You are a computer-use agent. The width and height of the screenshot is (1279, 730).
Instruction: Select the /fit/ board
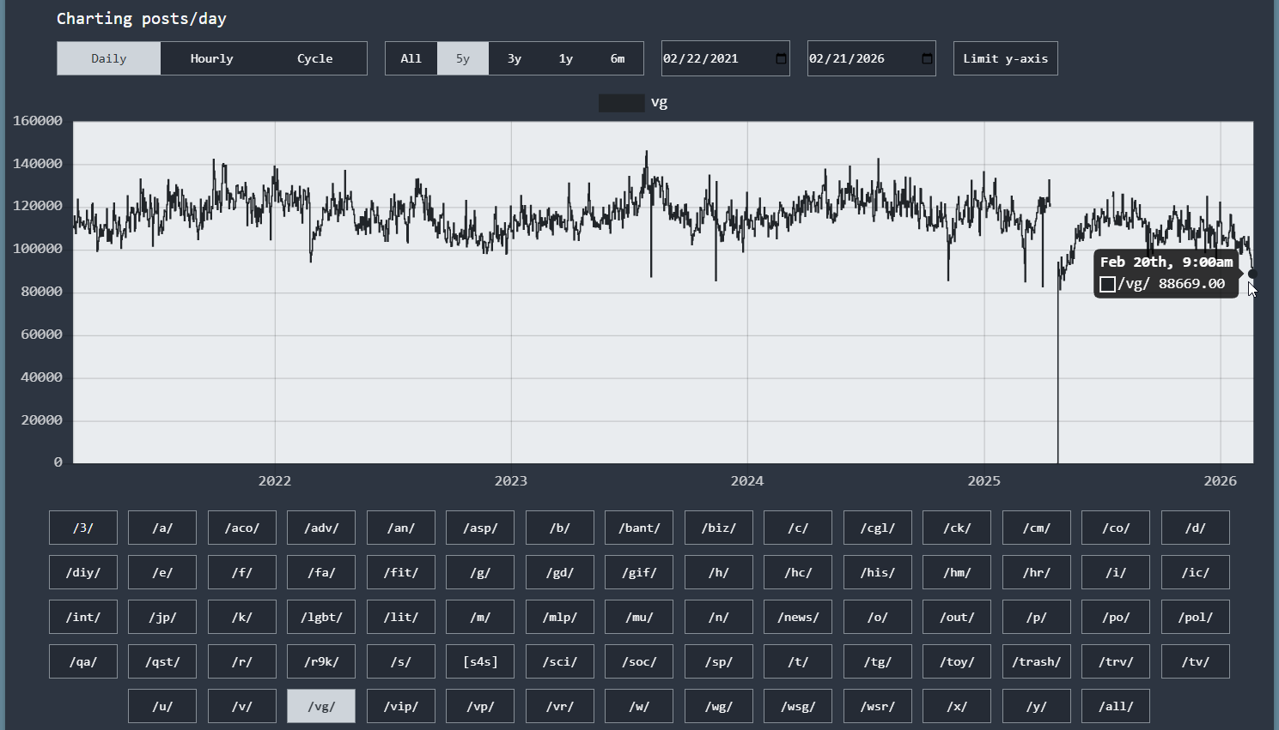[401, 572]
